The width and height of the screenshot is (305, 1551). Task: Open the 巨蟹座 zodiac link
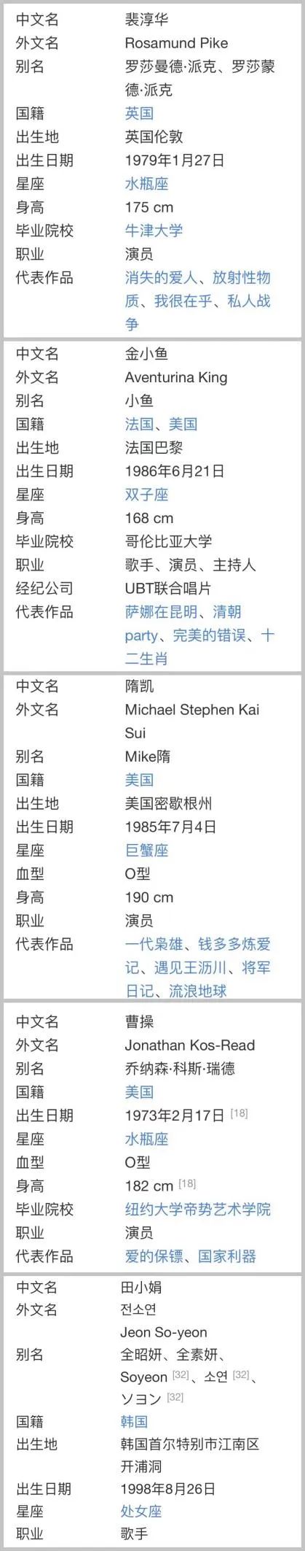(x=146, y=850)
